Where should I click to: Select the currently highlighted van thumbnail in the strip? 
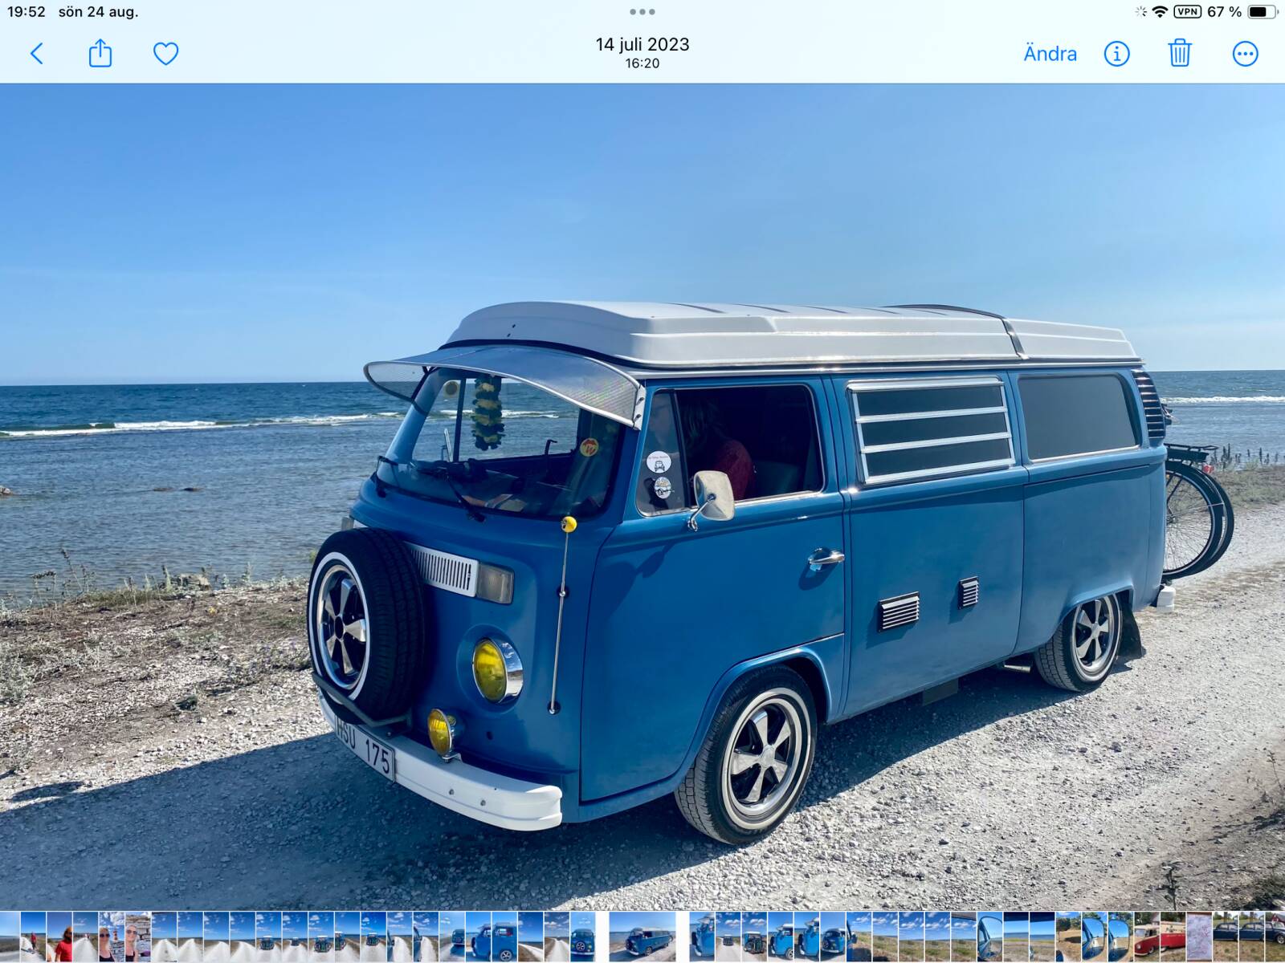point(642,937)
